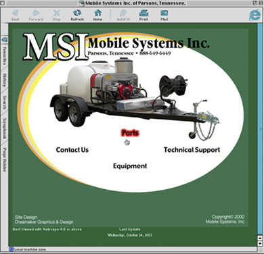Image resolution: width=264 pixels, height=254 pixels.
Task: Click the page proxy icon beside the title
Action: tap(82, 3)
